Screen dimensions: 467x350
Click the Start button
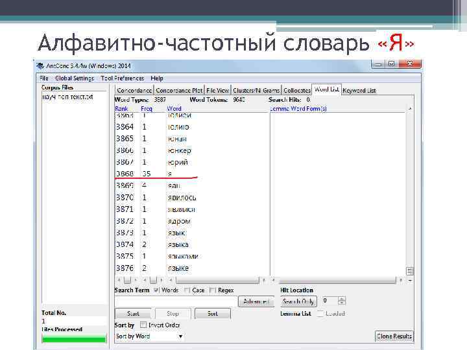point(133,314)
